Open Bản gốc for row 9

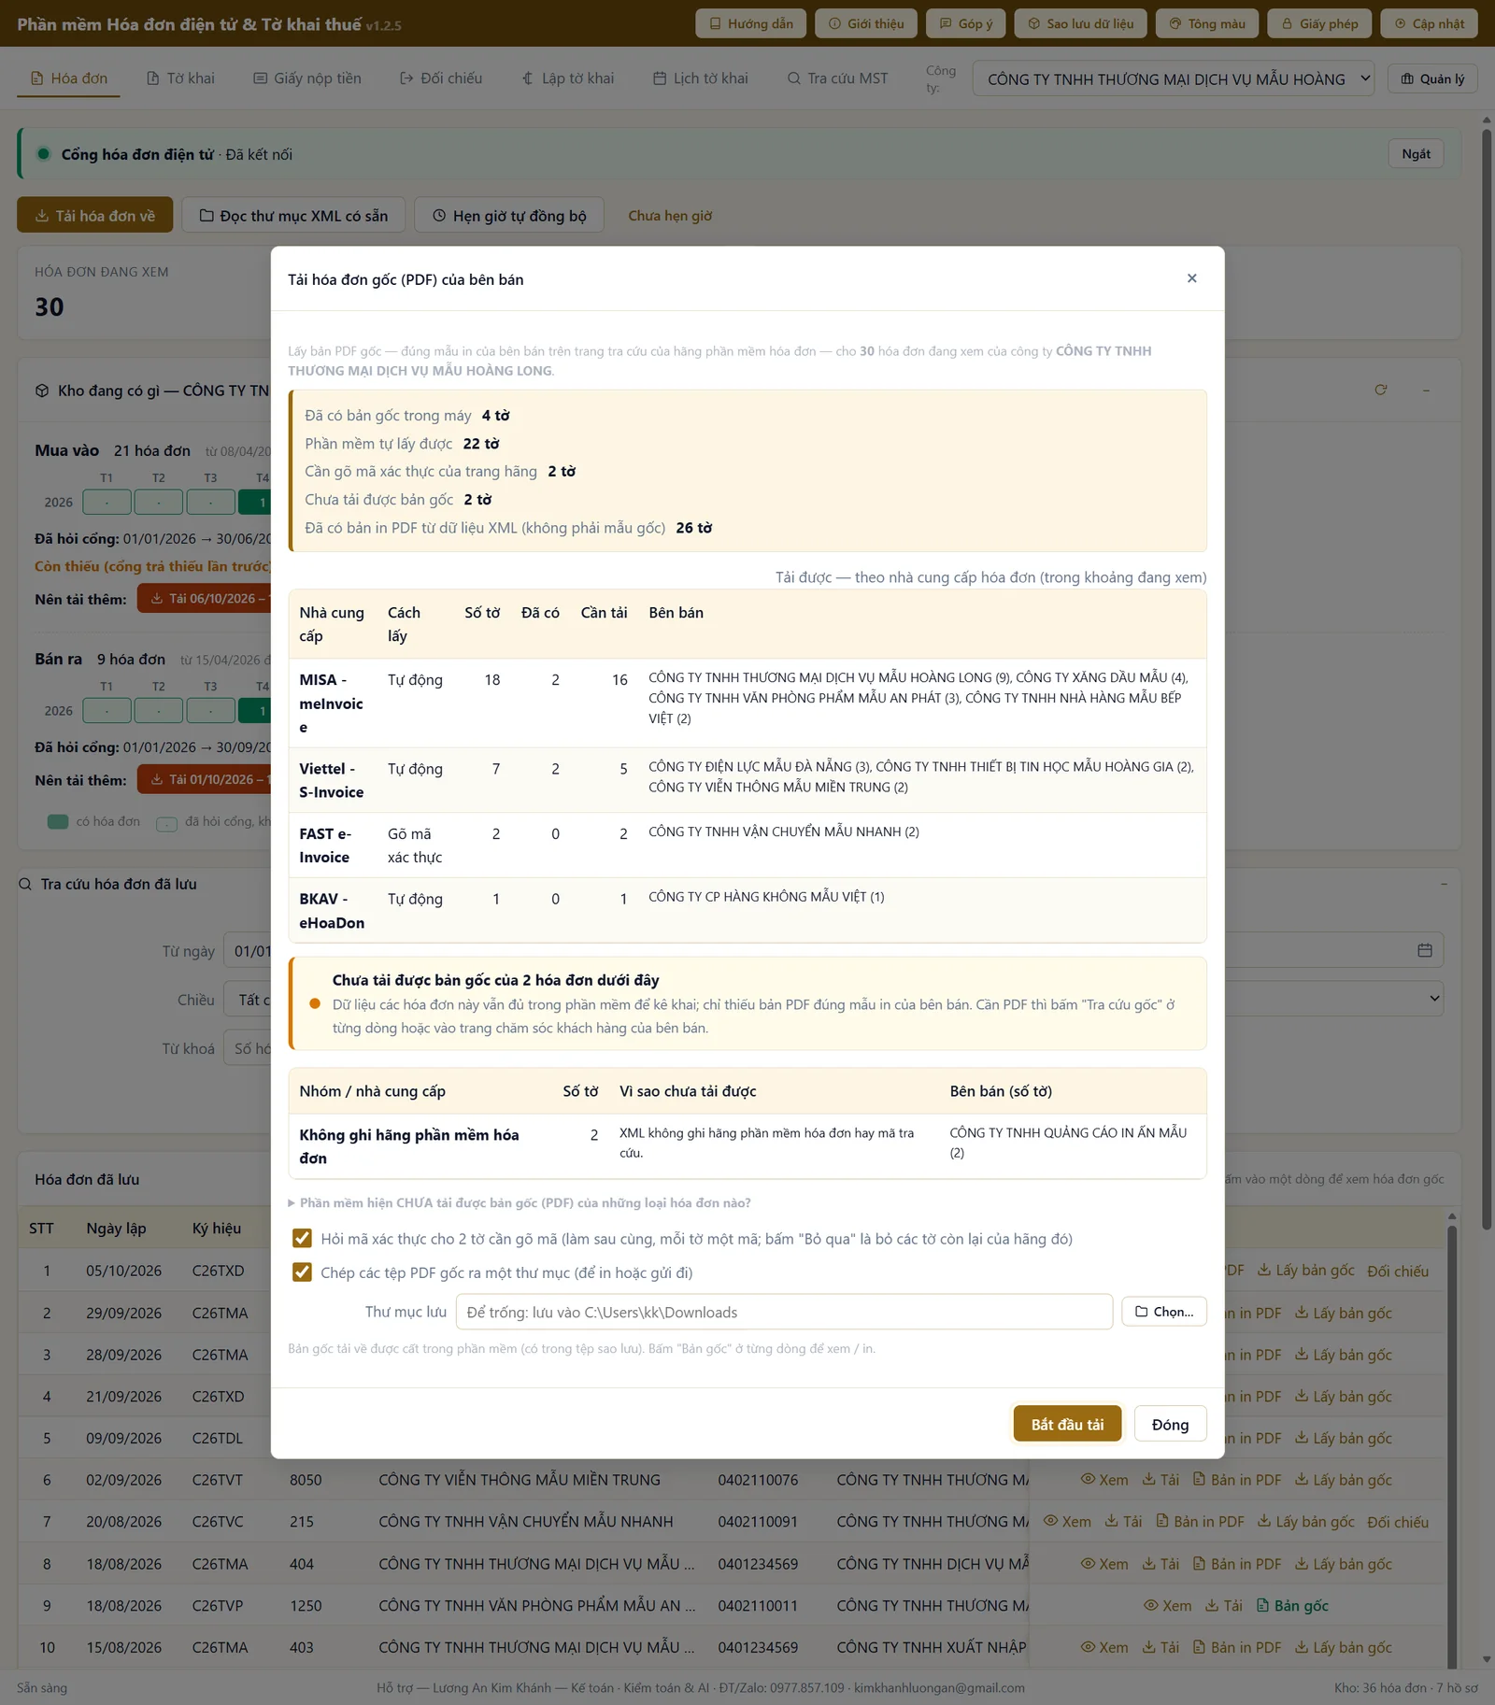tap(1292, 1605)
